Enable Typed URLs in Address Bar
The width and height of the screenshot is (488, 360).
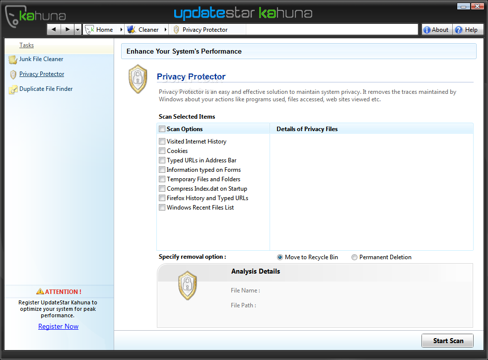point(162,160)
